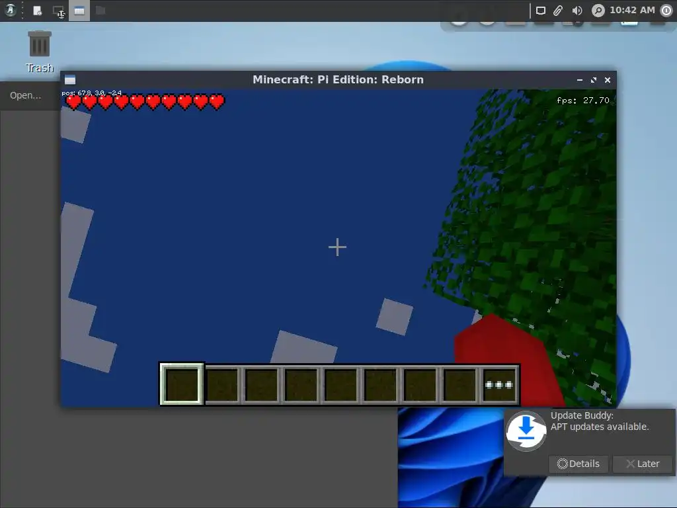The height and width of the screenshot is (508, 677).
Task: Select the first highlighted hotbar slot
Action: point(182,384)
